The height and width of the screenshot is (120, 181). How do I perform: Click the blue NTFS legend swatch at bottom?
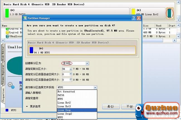tap(7, 110)
